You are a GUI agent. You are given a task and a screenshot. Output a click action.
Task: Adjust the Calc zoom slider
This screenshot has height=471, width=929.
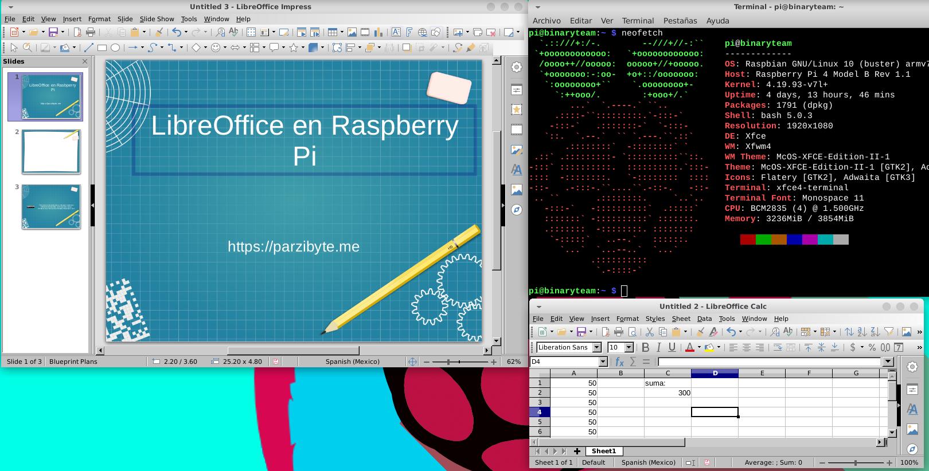pyautogui.click(x=856, y=462)
